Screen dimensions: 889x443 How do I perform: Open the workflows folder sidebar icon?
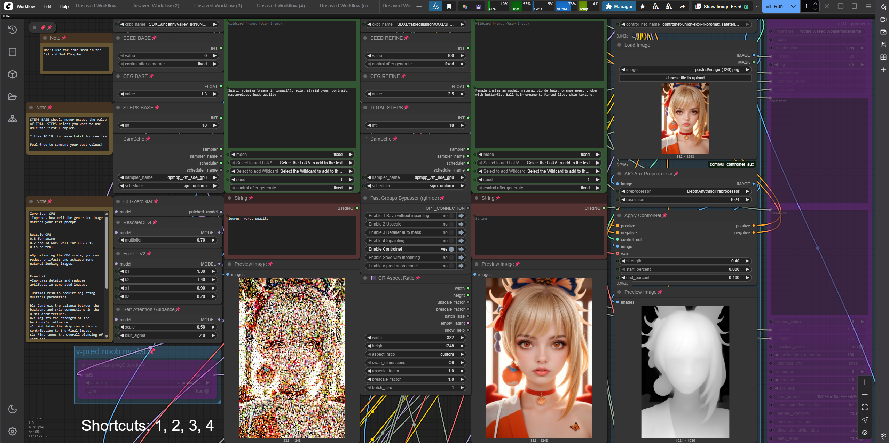[13, 97]
